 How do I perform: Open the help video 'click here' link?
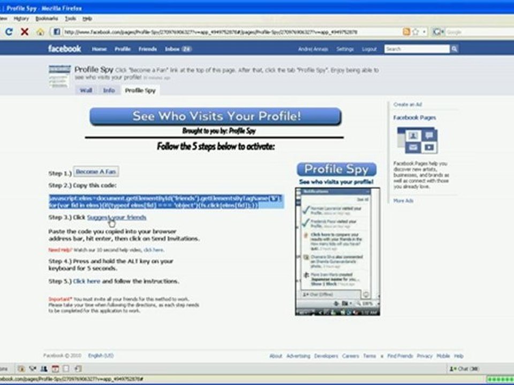[x=153, y=250]
